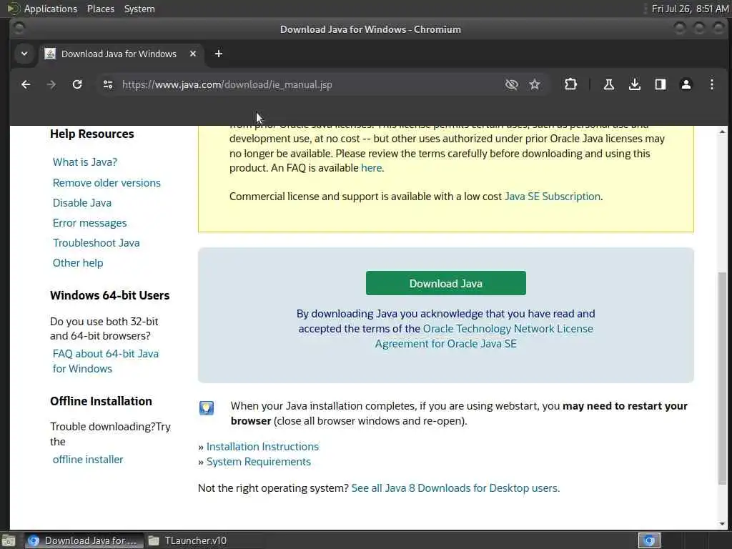Open the System Requirements link
The image size is (732, 549).
pos(258,462)
